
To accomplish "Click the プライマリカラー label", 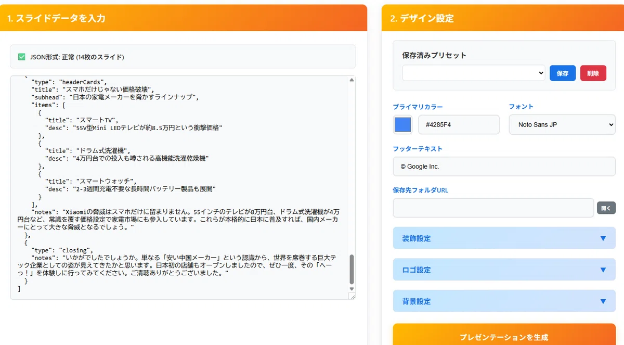I will (x=418, y=107).
